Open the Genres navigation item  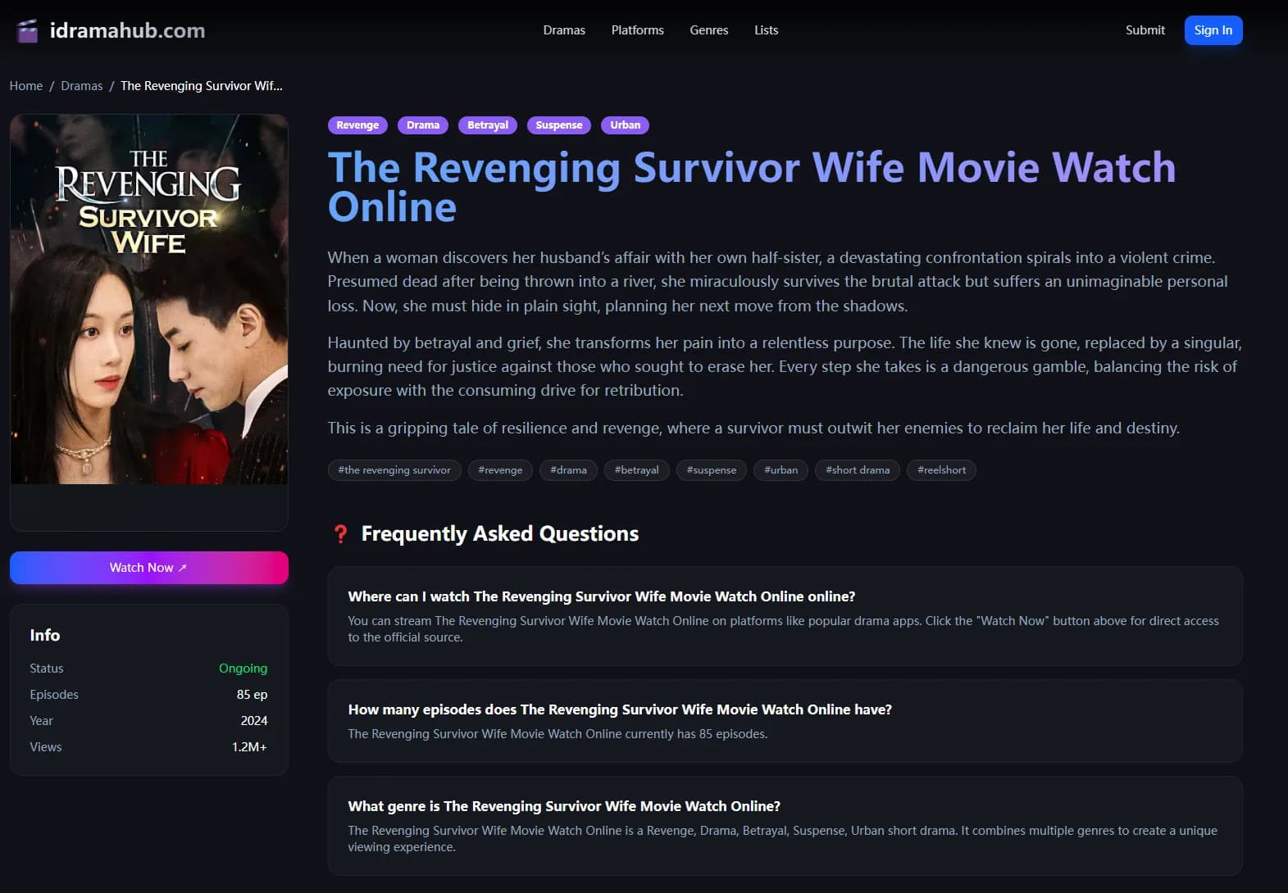pyautogui.click(x=708, y=30)
